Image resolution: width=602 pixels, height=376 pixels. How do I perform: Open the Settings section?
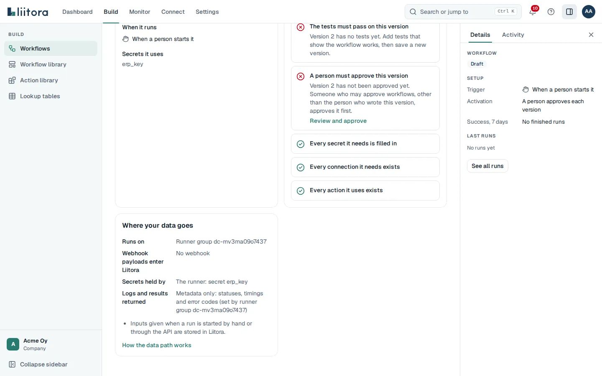click(x=207, y=12)
